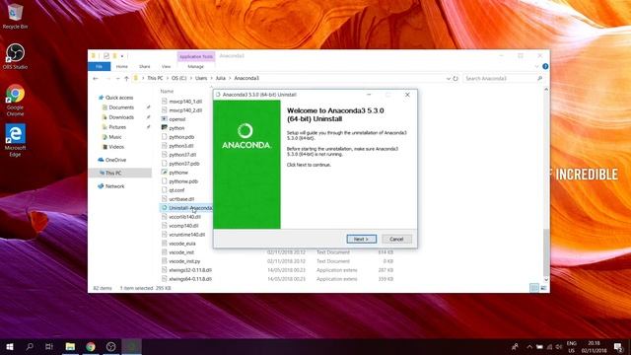This screenshot has width=631, height=355.
Task: Expand the address bar history dropdown
Action: click(x=449, y=79)
